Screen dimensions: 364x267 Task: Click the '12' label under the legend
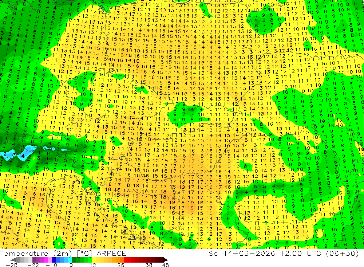click(92, 265)
